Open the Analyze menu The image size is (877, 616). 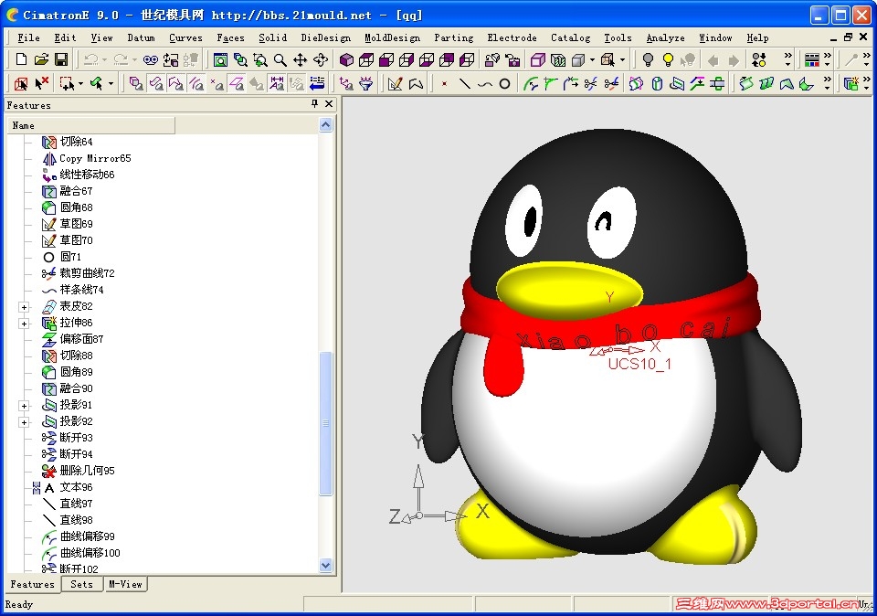(666, 38)
